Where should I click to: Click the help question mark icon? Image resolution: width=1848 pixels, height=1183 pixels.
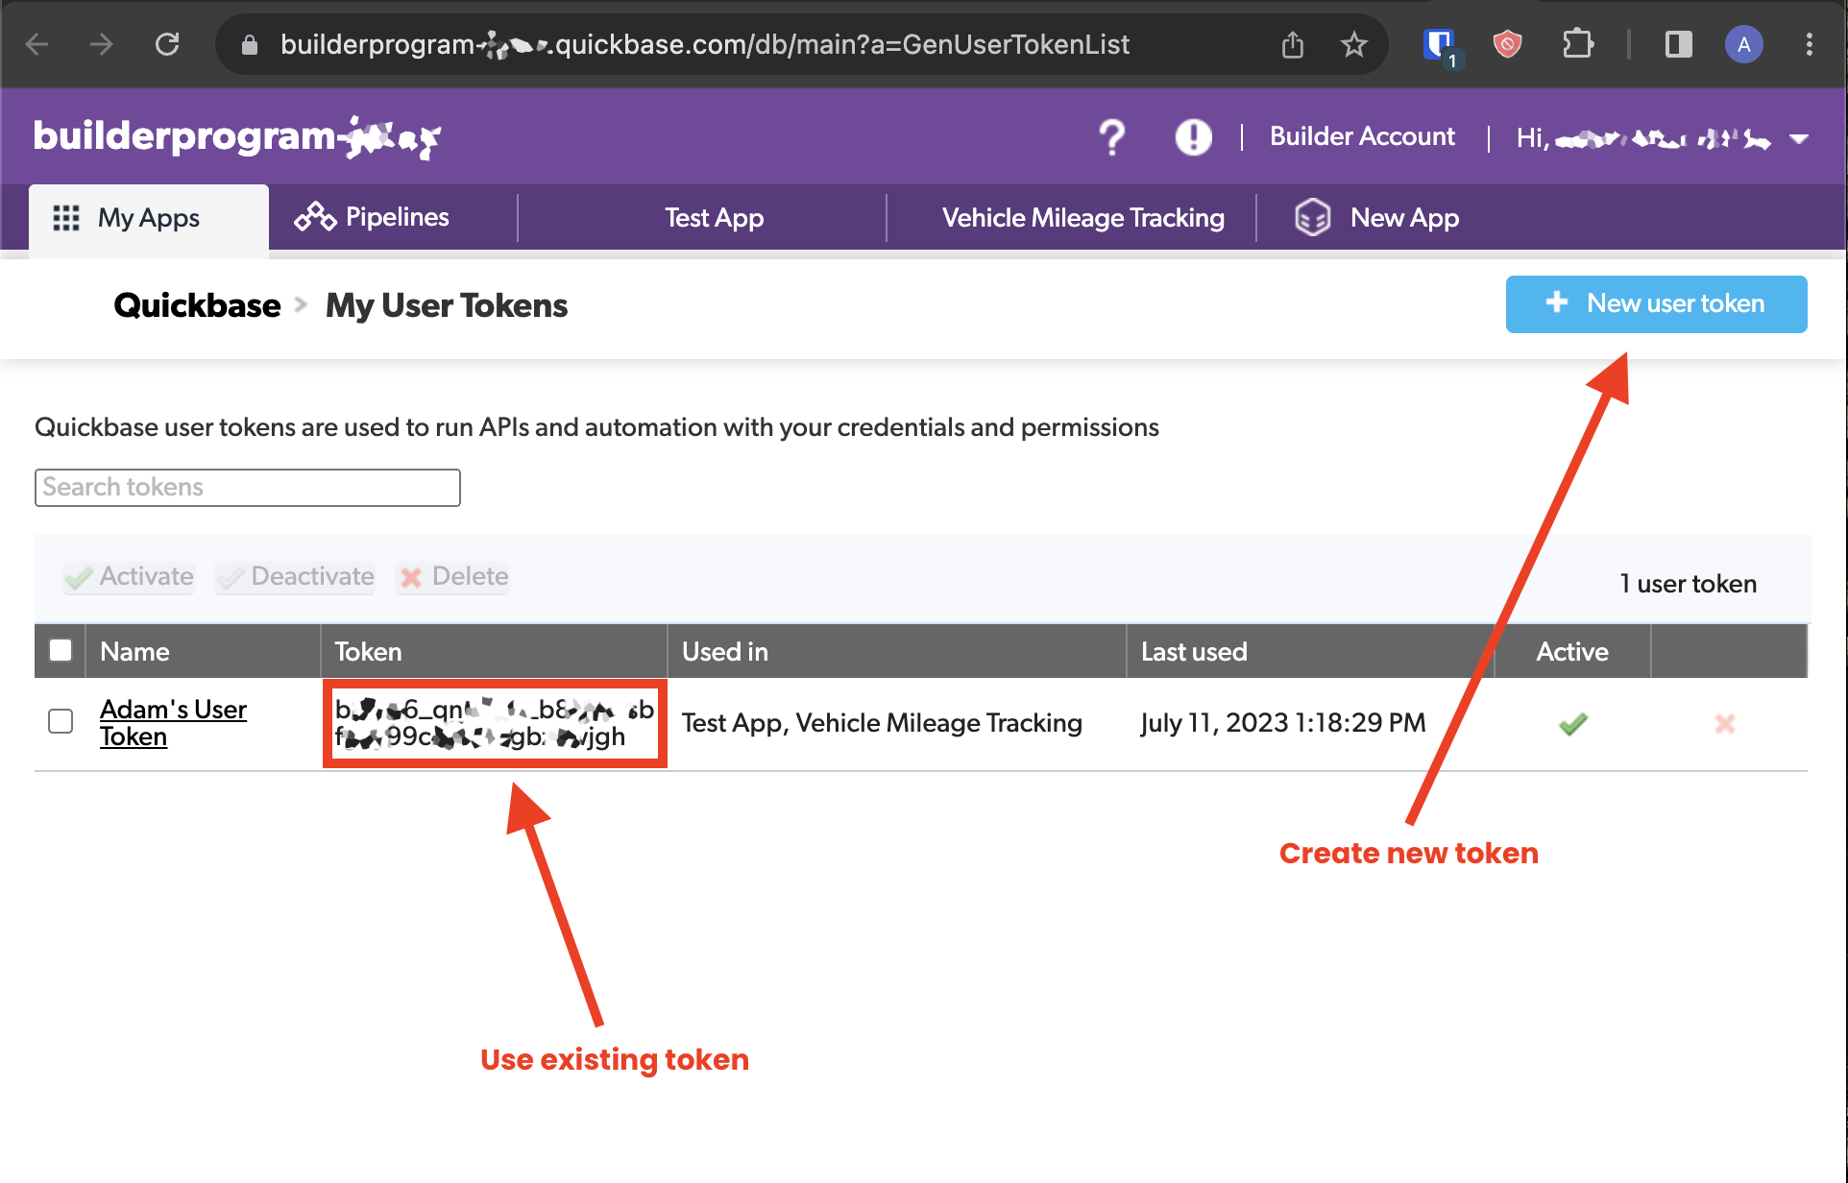(1111, 138)
